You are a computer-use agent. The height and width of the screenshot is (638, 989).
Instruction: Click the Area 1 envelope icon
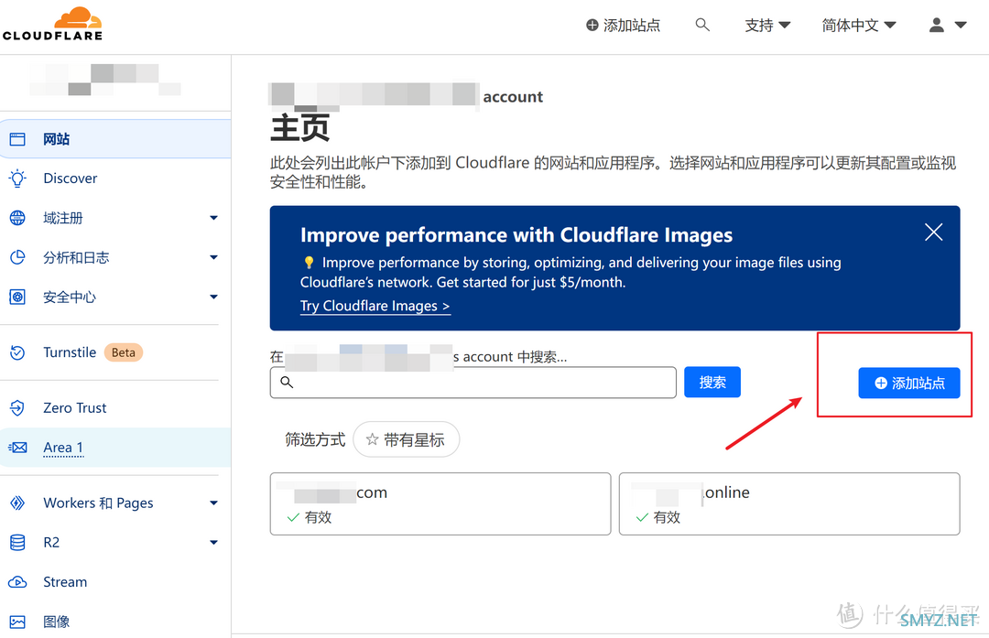pos(17,448)
